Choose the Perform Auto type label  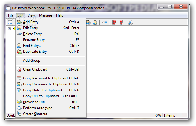38,108
